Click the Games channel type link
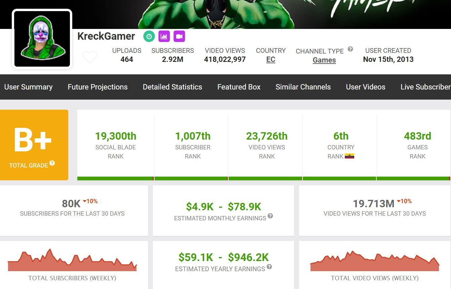This screenshot has width=451, height=289. (324, 60)
